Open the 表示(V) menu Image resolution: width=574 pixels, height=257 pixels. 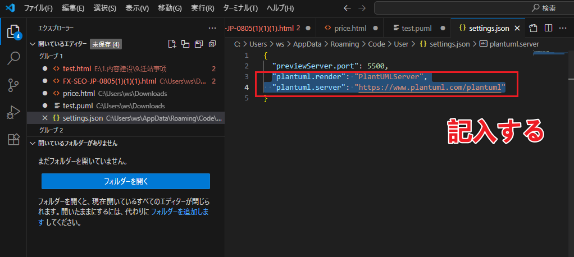(x=137, y=8)
